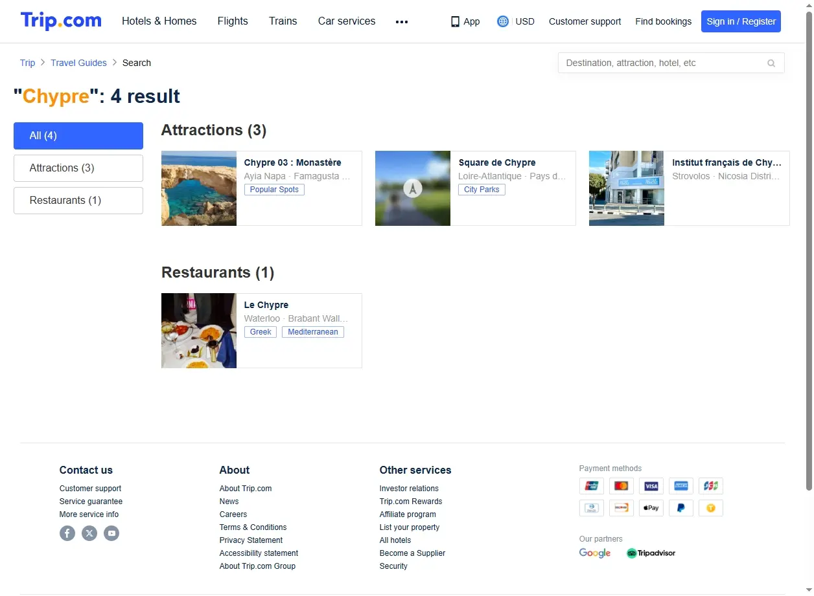The width and height of the screenshot is (814, 596).
Task: Open Trip.com Rewards link
Action: pyautogui.click(x=411, y=502)
